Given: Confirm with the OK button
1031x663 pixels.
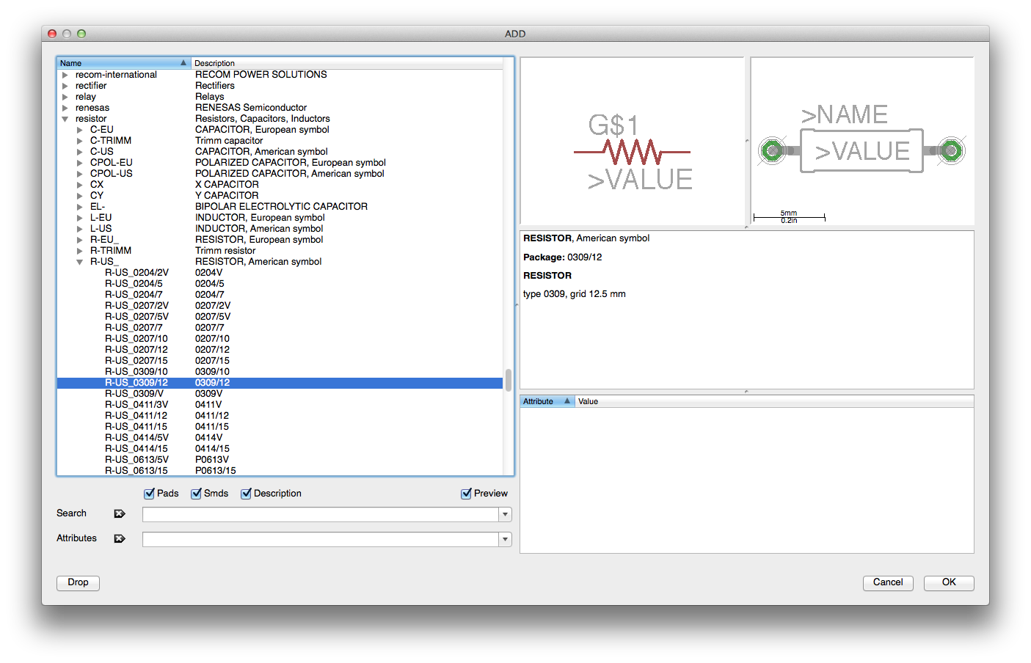Looking at the screenshot, I should click(x=949, y=582).
